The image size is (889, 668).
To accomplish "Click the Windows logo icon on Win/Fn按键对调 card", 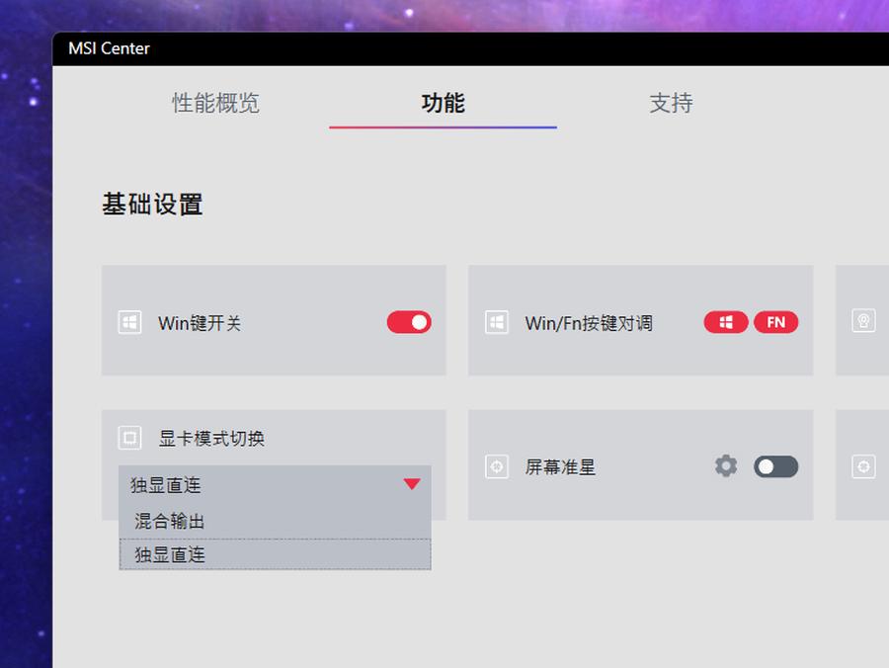I will [x=497, y=321].
